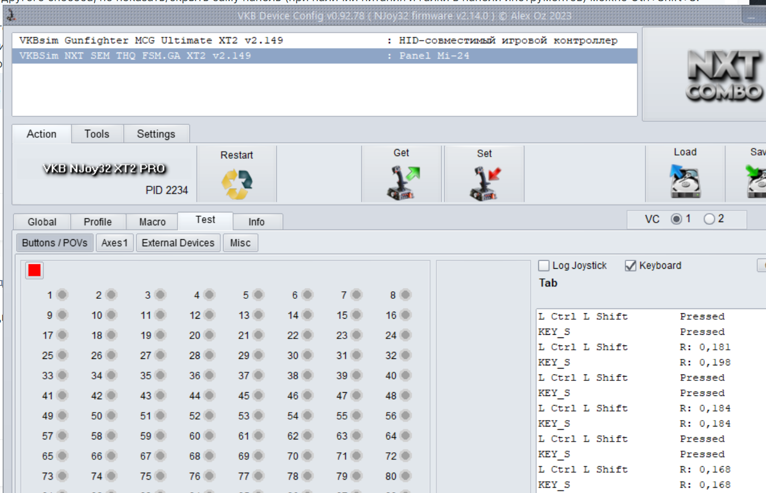Click the Get joystick icon with green arrow

[x=403, y=183]
